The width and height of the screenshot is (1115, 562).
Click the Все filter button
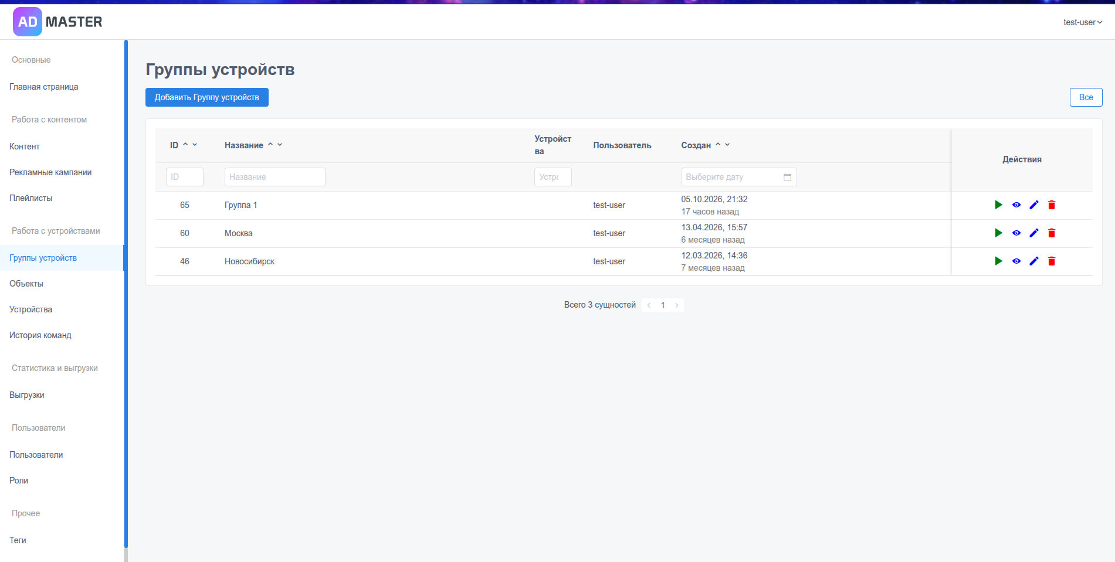[1086, 97]
